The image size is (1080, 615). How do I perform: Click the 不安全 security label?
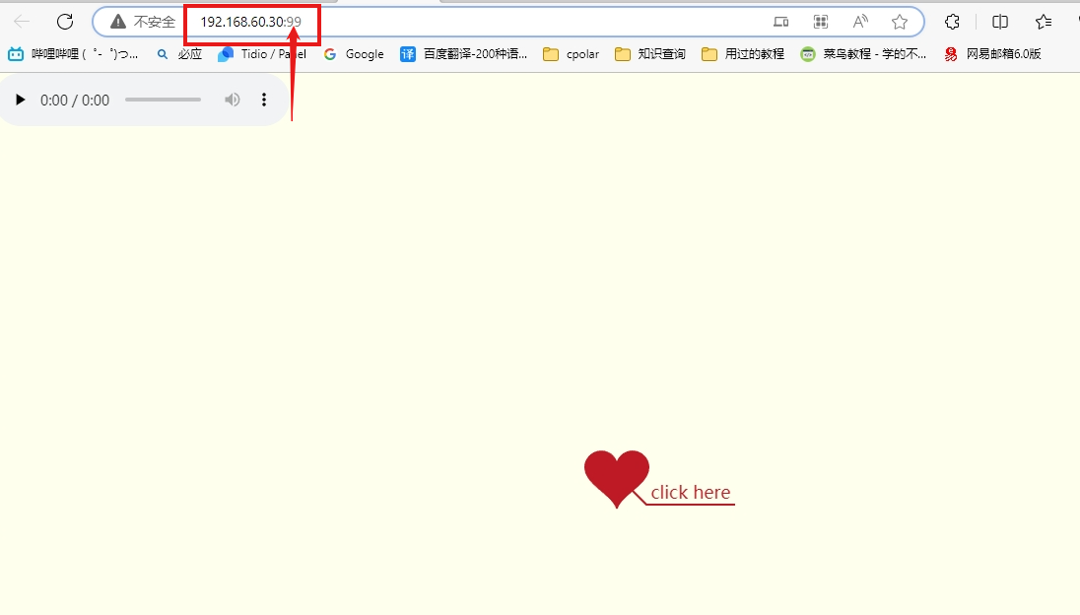click(155, 22)
